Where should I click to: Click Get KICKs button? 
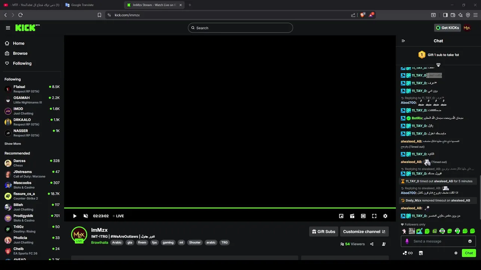tap(447, 28)
